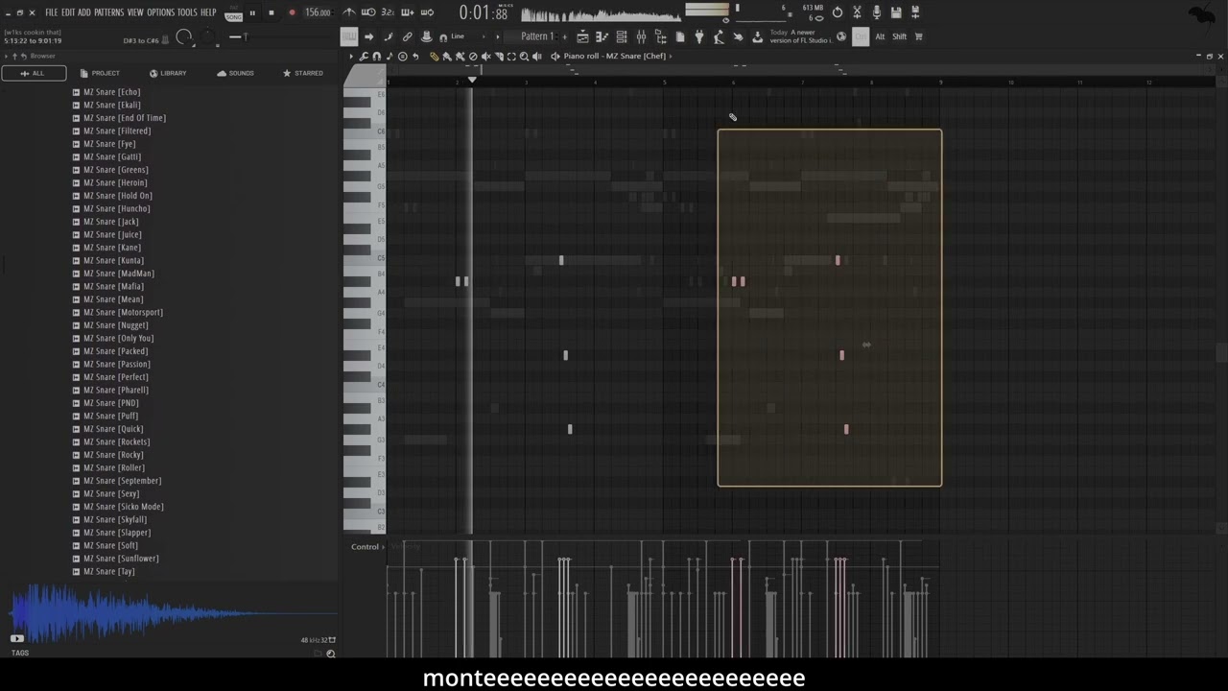Open the plugin picker plug icon
Viewport: 1228px width, 691px height.
point(699,36)
